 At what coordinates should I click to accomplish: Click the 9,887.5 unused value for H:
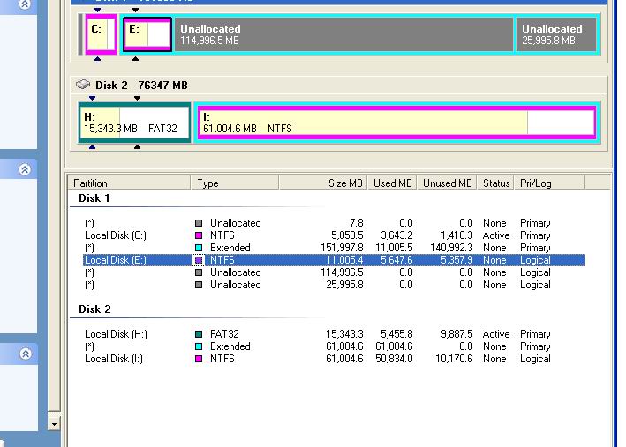click(456, 334)
